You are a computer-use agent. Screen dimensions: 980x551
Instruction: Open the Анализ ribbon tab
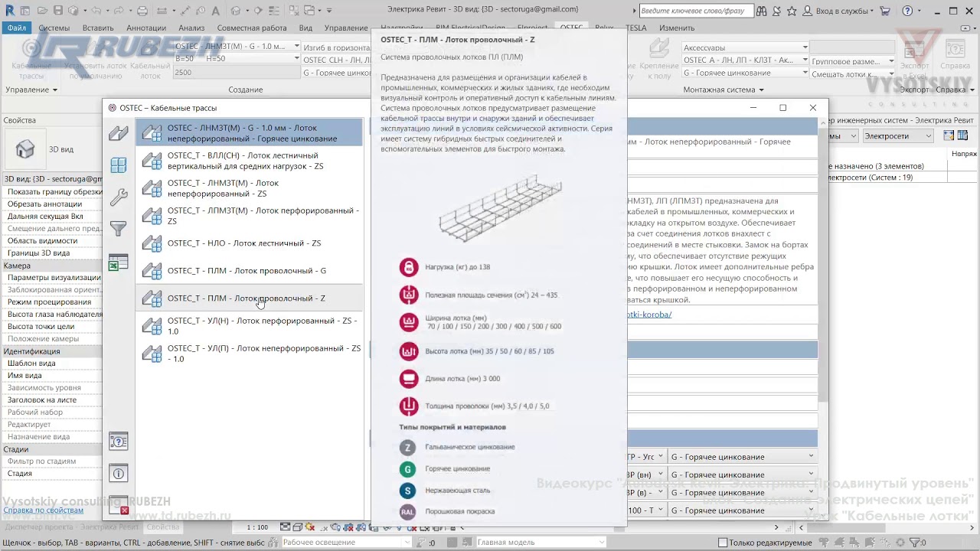pos(191,28)
